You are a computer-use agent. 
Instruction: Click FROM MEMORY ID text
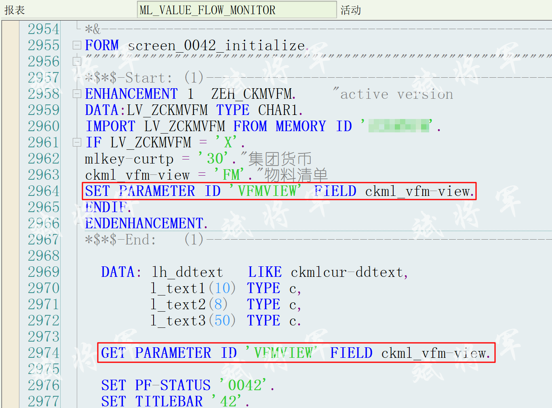coord(293,126)
